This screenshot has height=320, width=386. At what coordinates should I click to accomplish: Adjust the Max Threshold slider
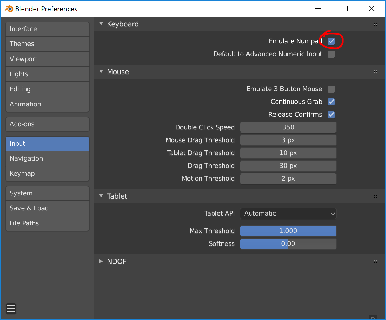click(288, 231)
